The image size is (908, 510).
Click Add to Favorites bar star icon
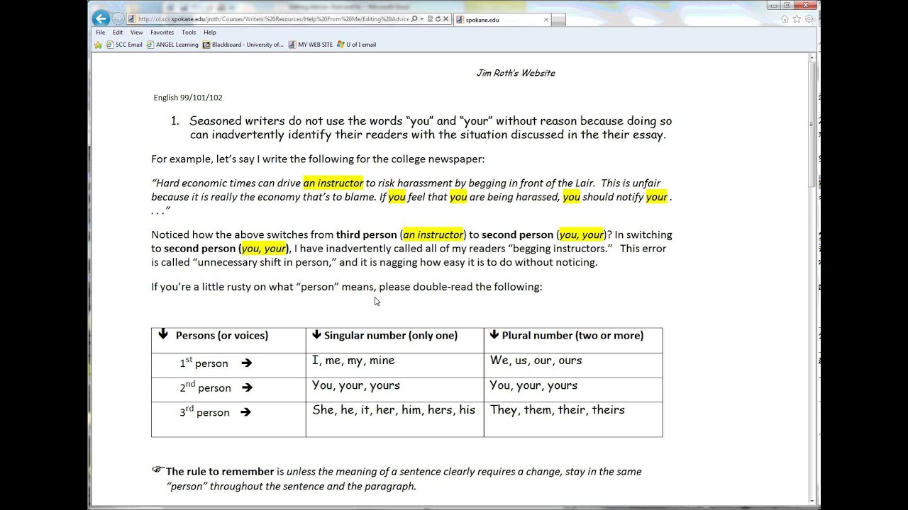pyautogui.click(x=99, y=45)
